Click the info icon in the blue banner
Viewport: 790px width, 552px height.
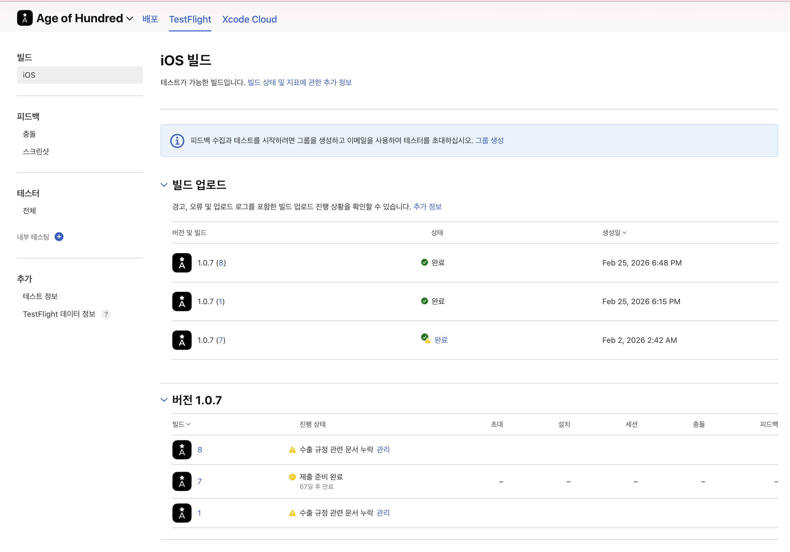click(x=177, y=141)
